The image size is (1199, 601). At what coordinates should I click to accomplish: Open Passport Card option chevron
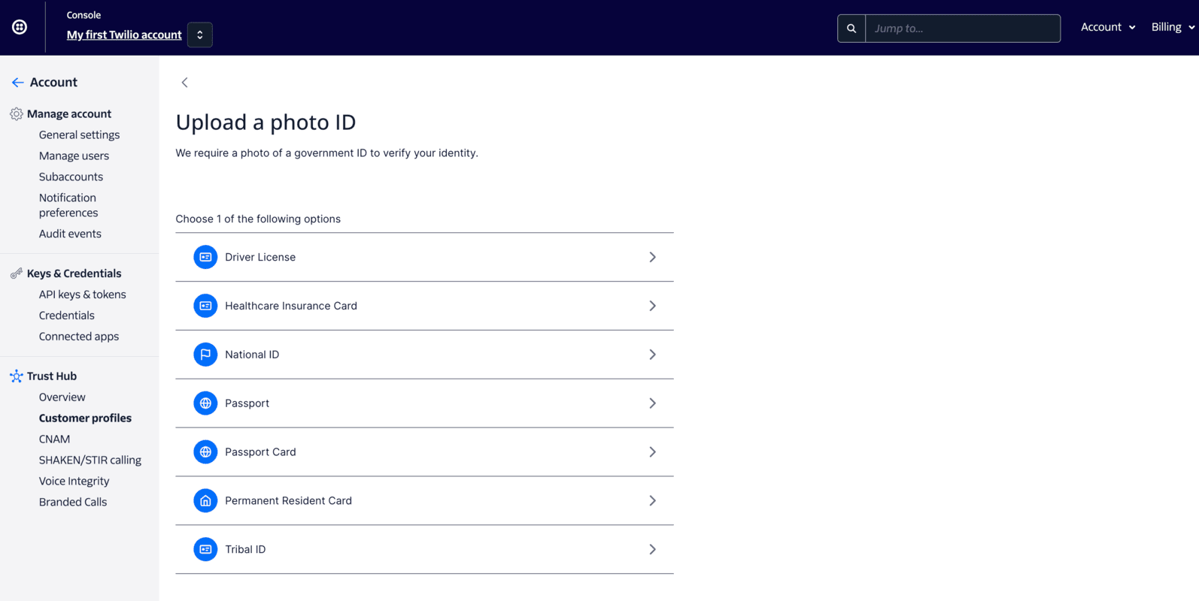point(652,452)
